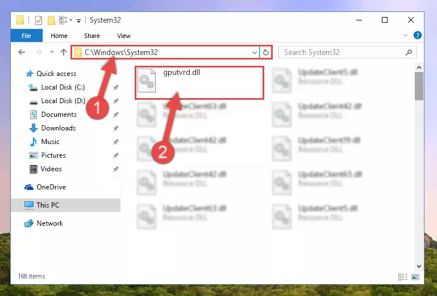The image size is (437, 296).
Task: Click the System32 title bar text
Action: (x=105, y=20)
